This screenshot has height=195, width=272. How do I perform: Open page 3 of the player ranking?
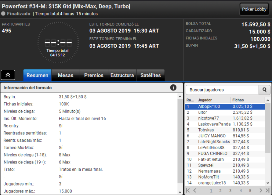pos(230,191)
